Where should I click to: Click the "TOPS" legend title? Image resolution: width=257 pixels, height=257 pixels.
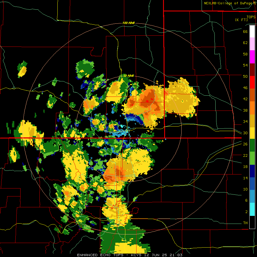point(251,17)
